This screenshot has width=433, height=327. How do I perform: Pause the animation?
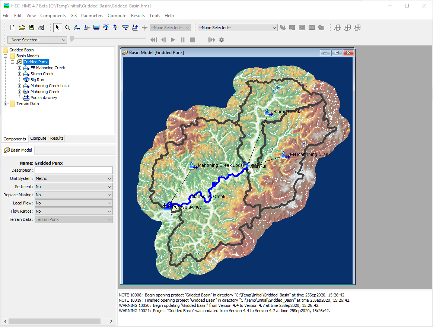[183, 40]
